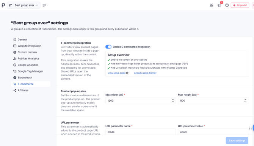Click the Max height (px) field
This screenshot has width=254, height=146.
click(213, 100)
